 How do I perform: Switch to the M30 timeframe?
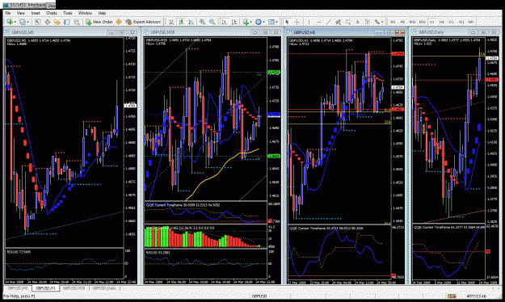coord(423,22)
